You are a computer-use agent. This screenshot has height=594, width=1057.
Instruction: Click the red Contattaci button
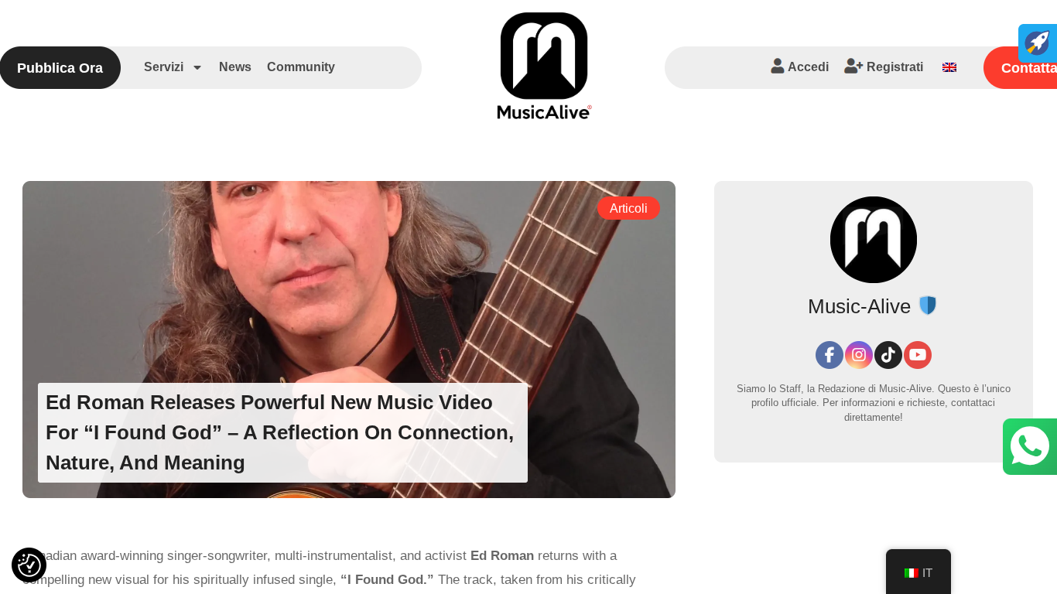pyautogui.click(x=1021, y=67)
